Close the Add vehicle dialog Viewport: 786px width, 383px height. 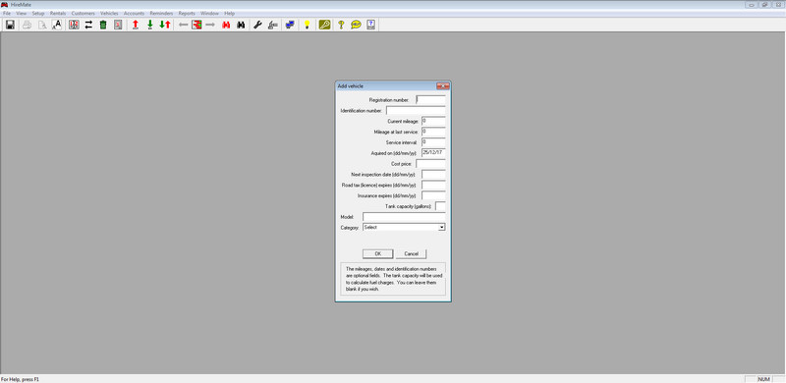443,86
